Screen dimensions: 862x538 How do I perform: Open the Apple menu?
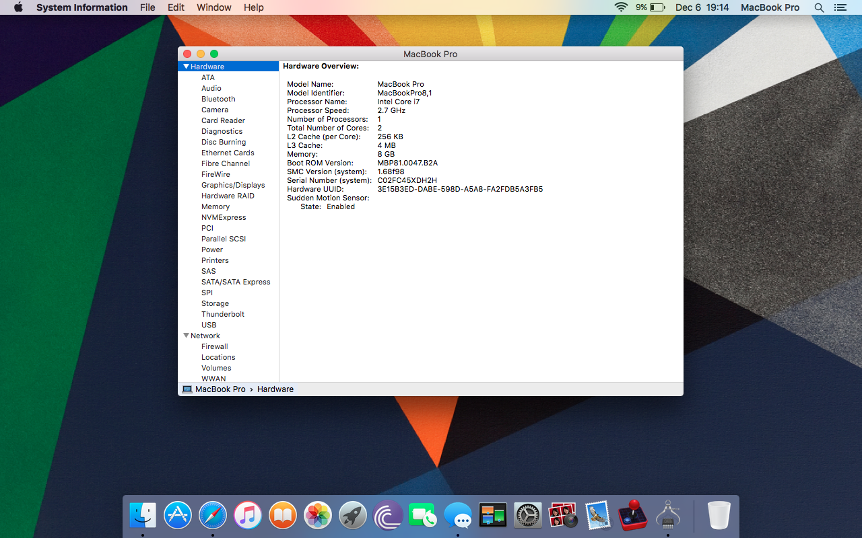(18, 7)
